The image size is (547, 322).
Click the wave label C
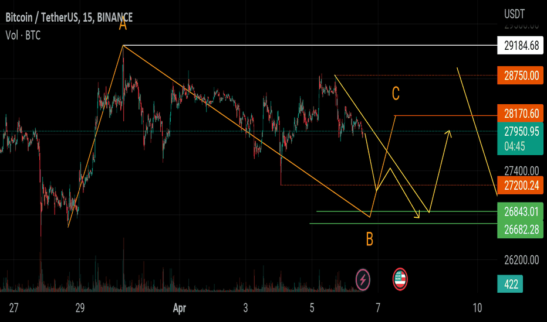(x=396, y=93)
